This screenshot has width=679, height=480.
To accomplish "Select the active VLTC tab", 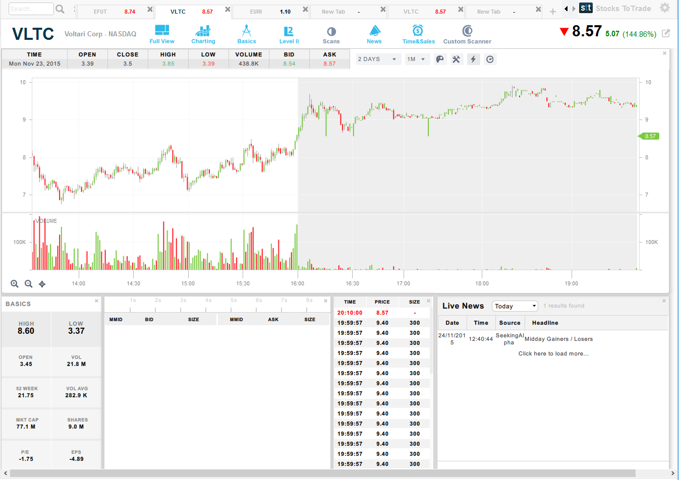I will pos(192,12).
